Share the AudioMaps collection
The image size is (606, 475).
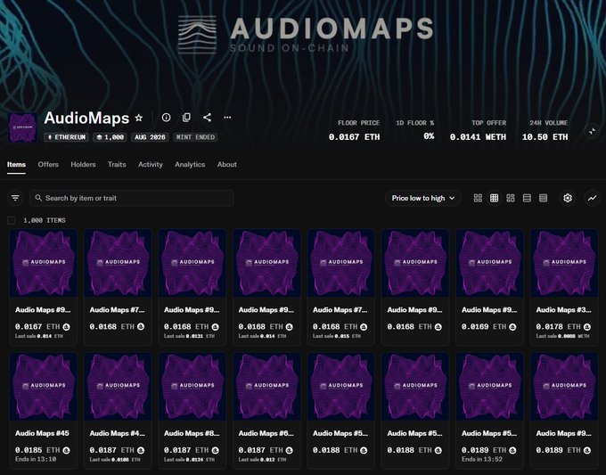(x=207, y=118)
